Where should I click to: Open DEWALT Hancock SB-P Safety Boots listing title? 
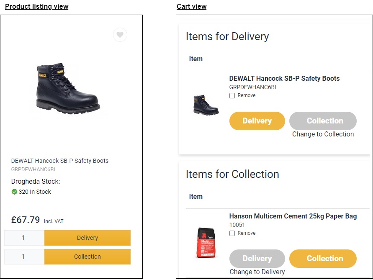click(60, 161)
